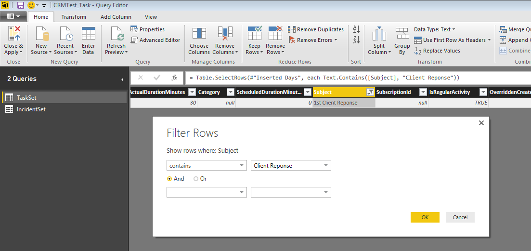The width and height of the screenshot is (531, 251).
Task: Confirm formula with the checkmark
Action: coord(157,78)
